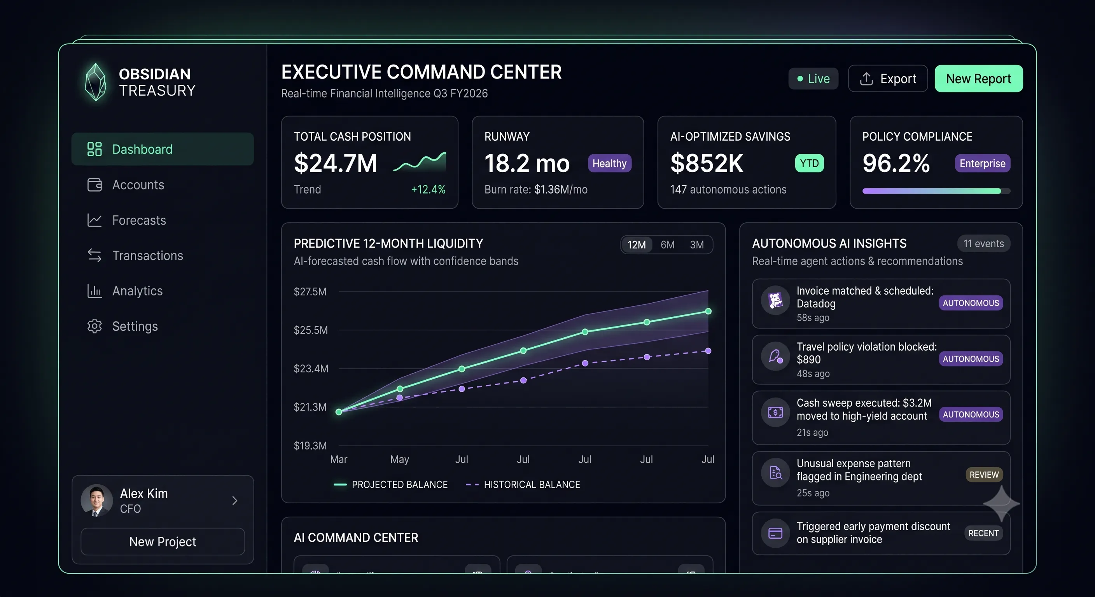
Task: Open the Forecasts section
Action: pos(163,220)
